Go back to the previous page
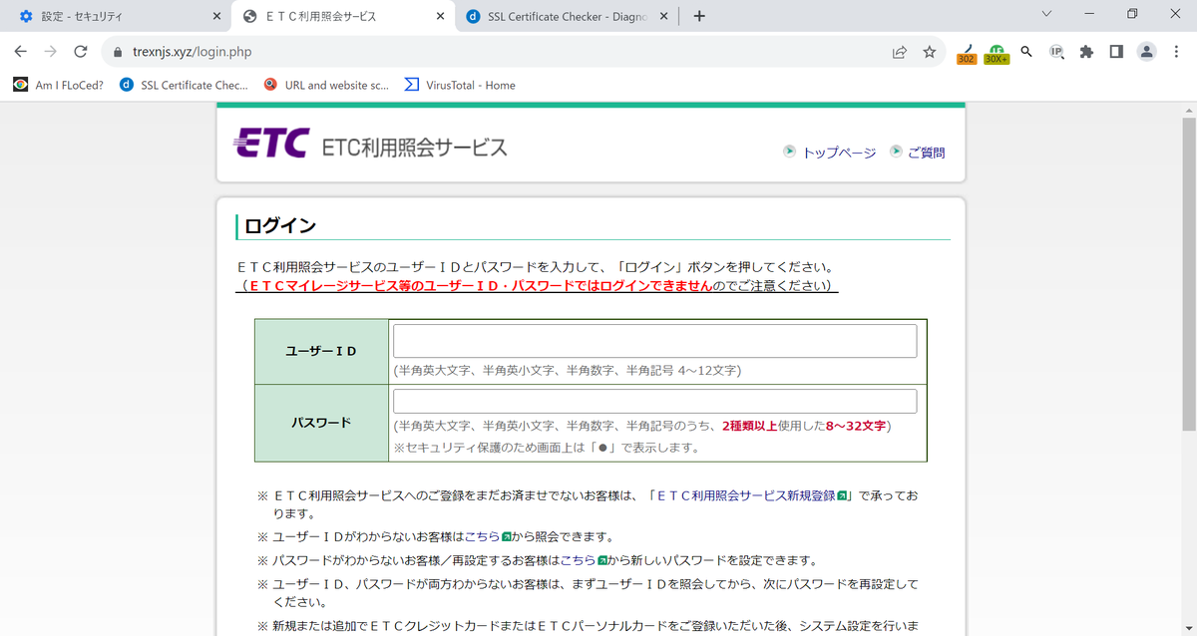The height and width of the screenshot is (636, 1197). [20, 52]
